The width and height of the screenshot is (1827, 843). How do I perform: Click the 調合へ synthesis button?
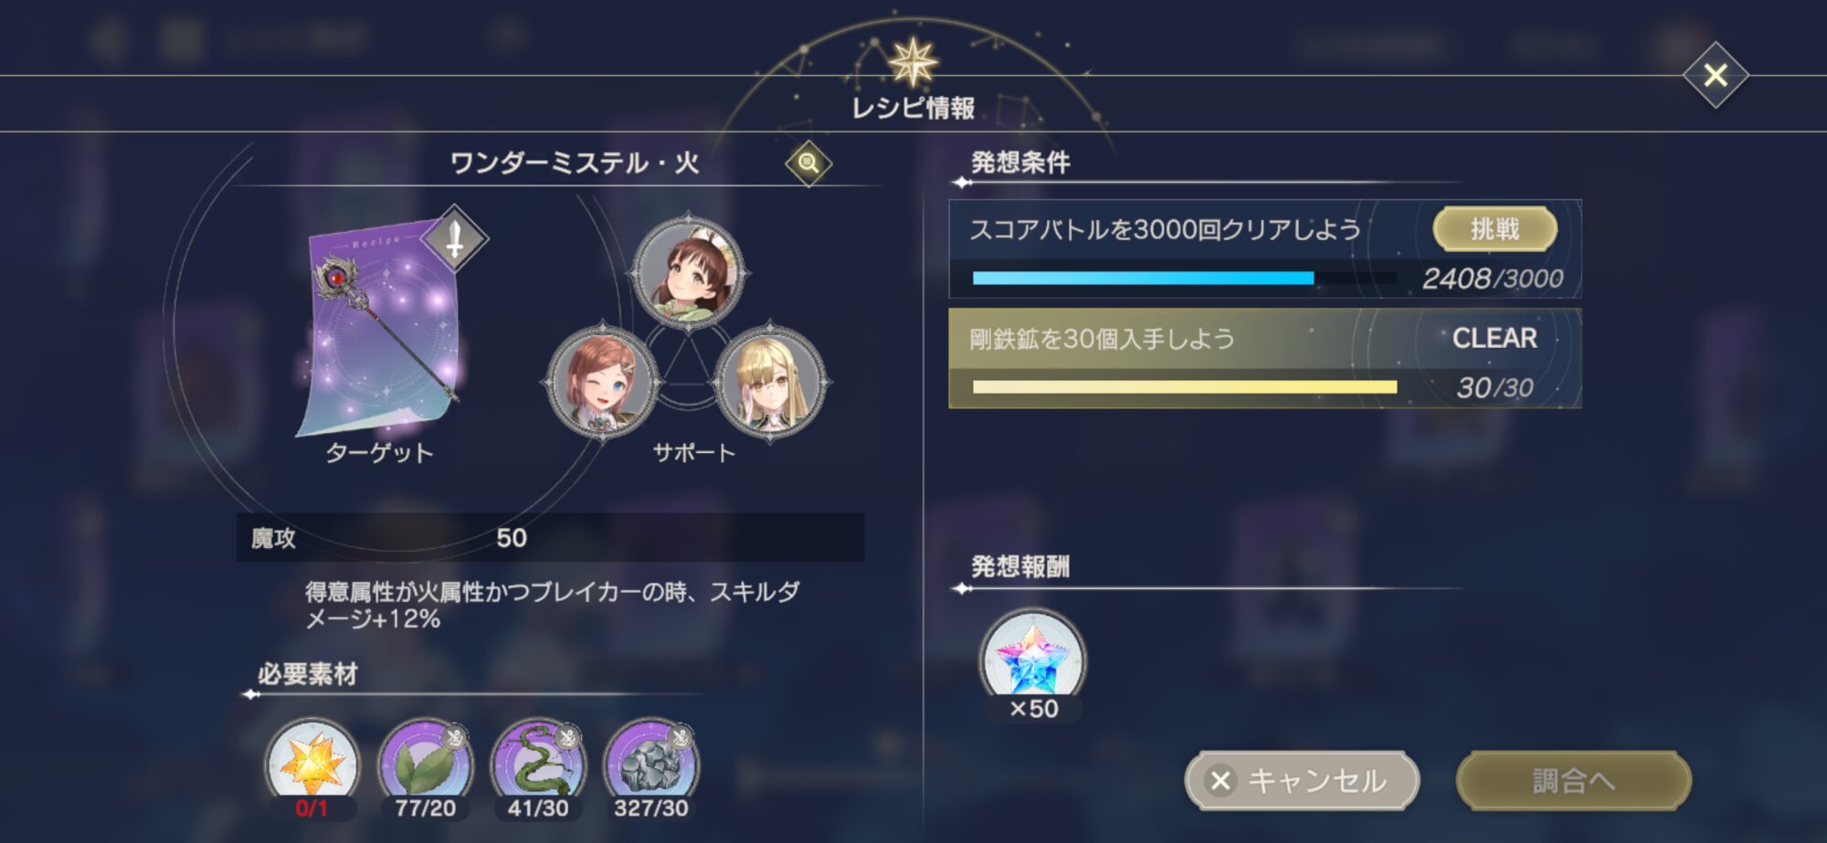[x=1573, y=780]
